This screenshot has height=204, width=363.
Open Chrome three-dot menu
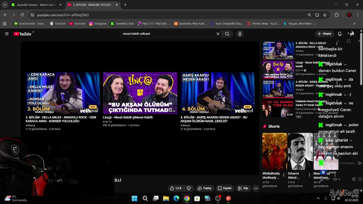358,15
